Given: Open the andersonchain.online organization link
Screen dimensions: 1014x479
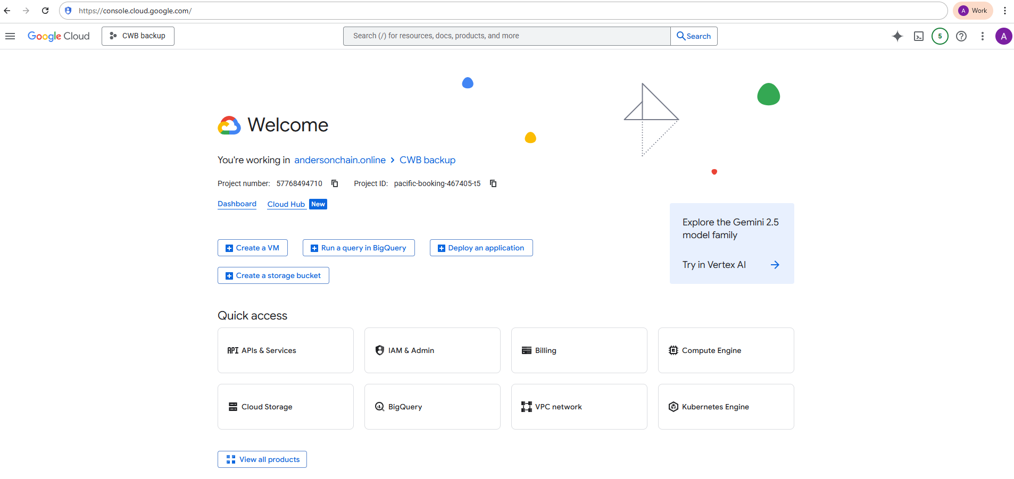Looking at the screenshot, I should click(x=340, y=160).
